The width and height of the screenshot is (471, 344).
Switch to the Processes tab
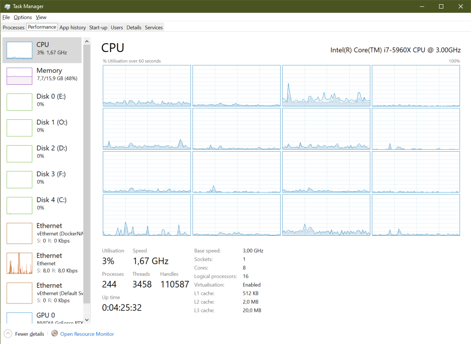(x=14, y=27)
